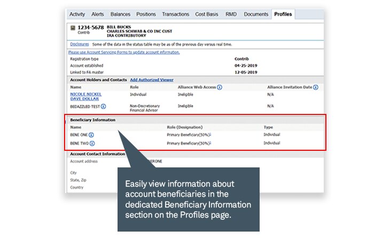The width and height of the screenshot is (390, 238).
Task: Switch to the Positions tab
Action: [x=146, y=14]
